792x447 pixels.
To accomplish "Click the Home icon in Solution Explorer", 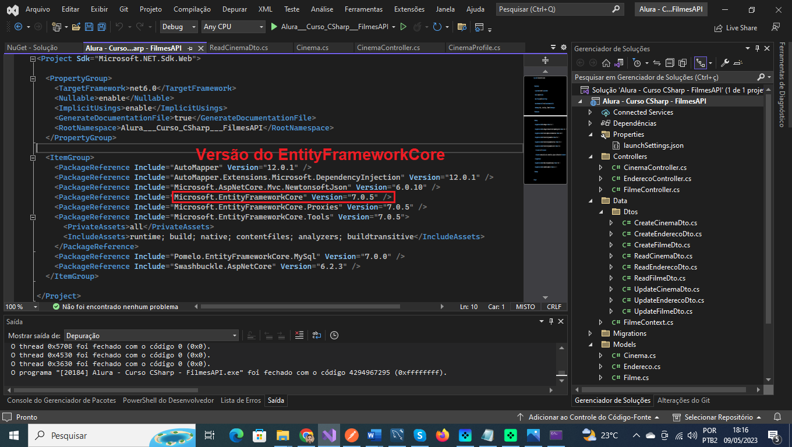I will click(x=606, y=63).
